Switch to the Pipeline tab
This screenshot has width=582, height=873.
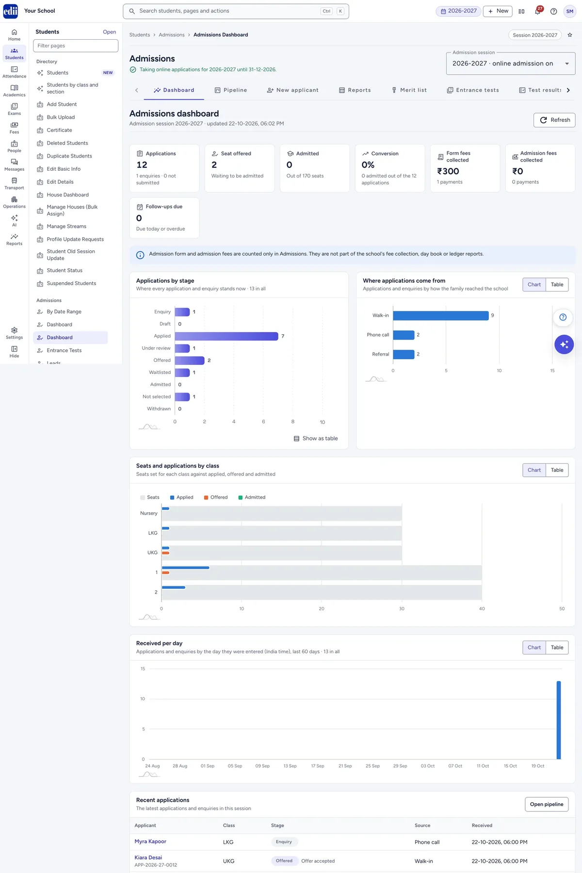(x=231, y=90)
